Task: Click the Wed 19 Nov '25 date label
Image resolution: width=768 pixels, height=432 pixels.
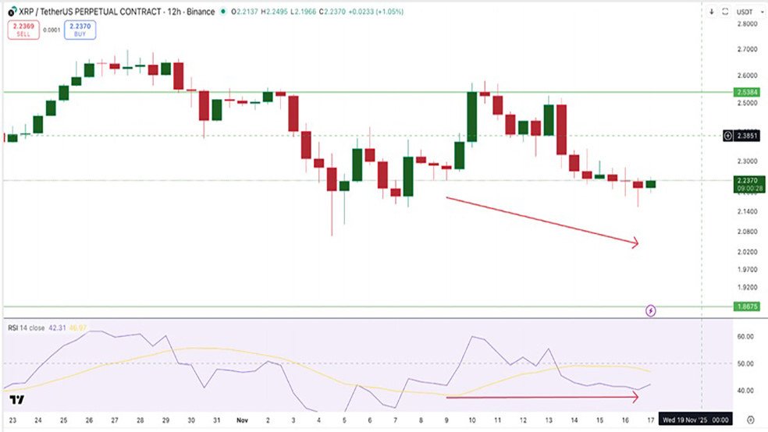Action: [695, 419]
